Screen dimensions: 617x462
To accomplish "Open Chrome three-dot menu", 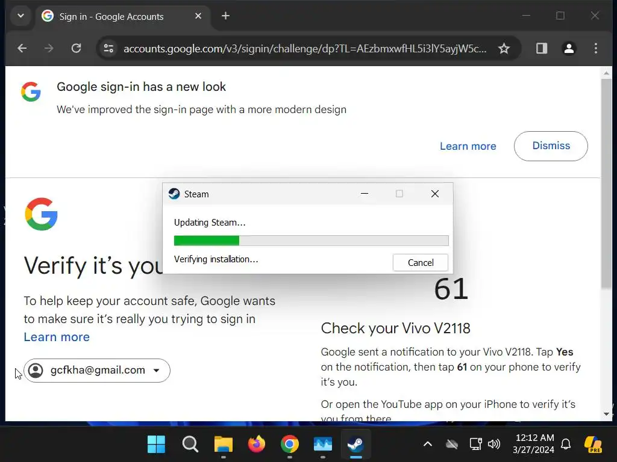I will [596, 48].
